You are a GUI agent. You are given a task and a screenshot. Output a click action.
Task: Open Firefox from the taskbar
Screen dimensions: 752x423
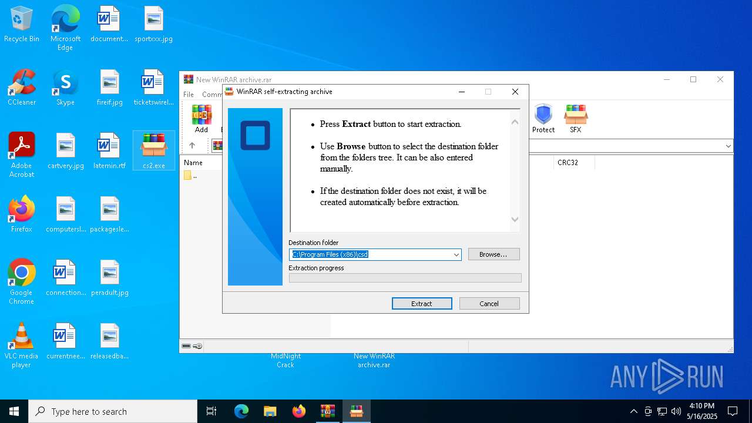(299, 411)
